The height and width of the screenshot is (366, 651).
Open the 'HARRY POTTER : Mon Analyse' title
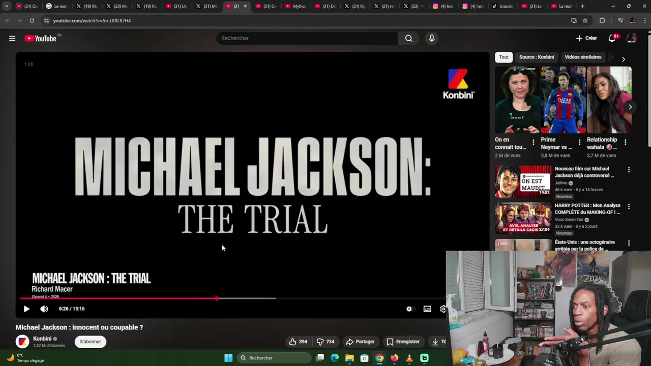point(587,209)
